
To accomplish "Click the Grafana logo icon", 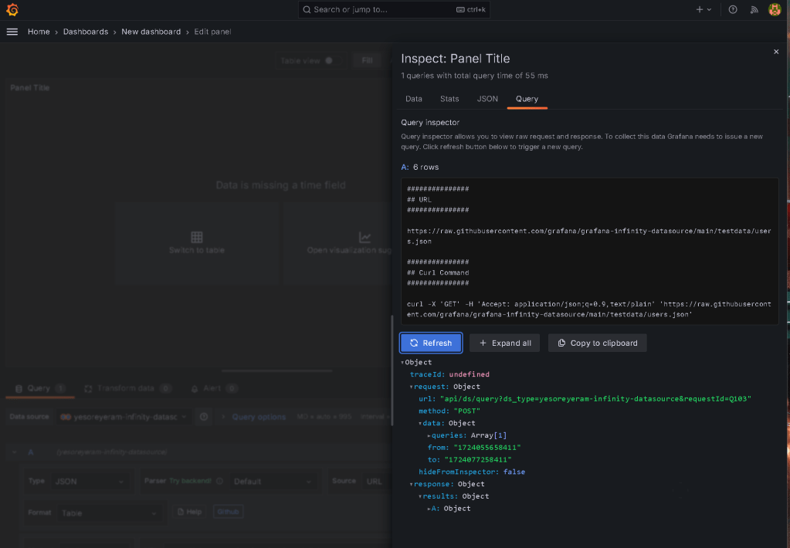I will [12, 9].
